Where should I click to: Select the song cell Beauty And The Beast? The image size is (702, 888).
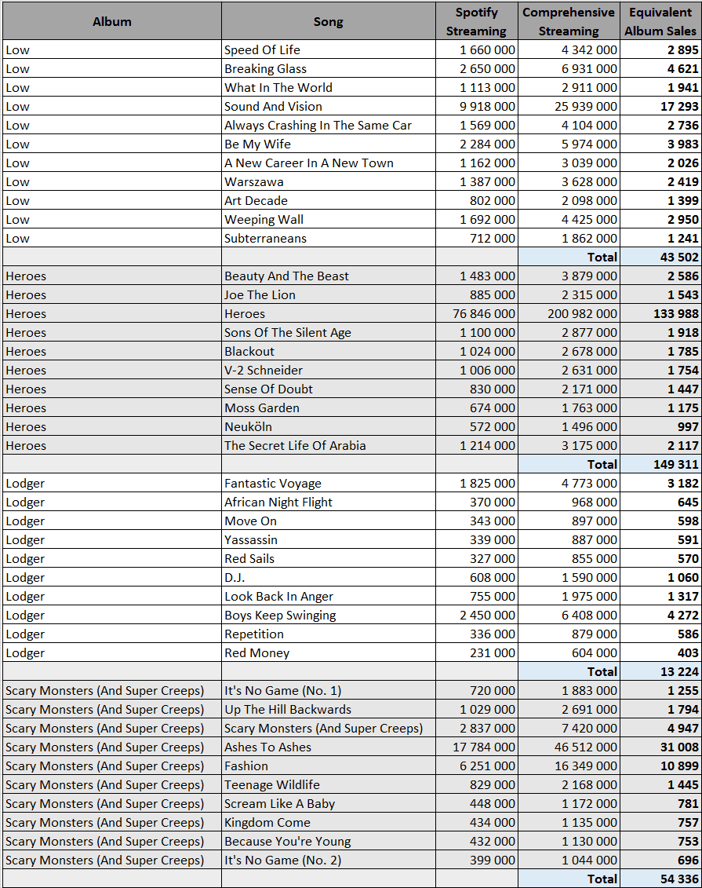[329, 276]
